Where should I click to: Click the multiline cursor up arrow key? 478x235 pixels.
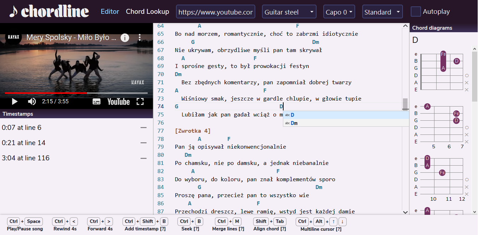coord(333,222)
